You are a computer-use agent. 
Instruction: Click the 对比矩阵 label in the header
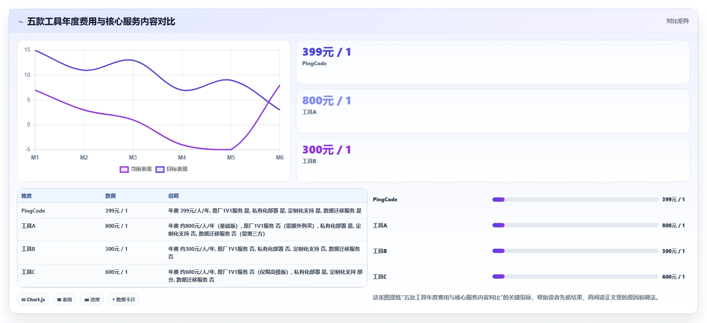[x=677, y=21]
